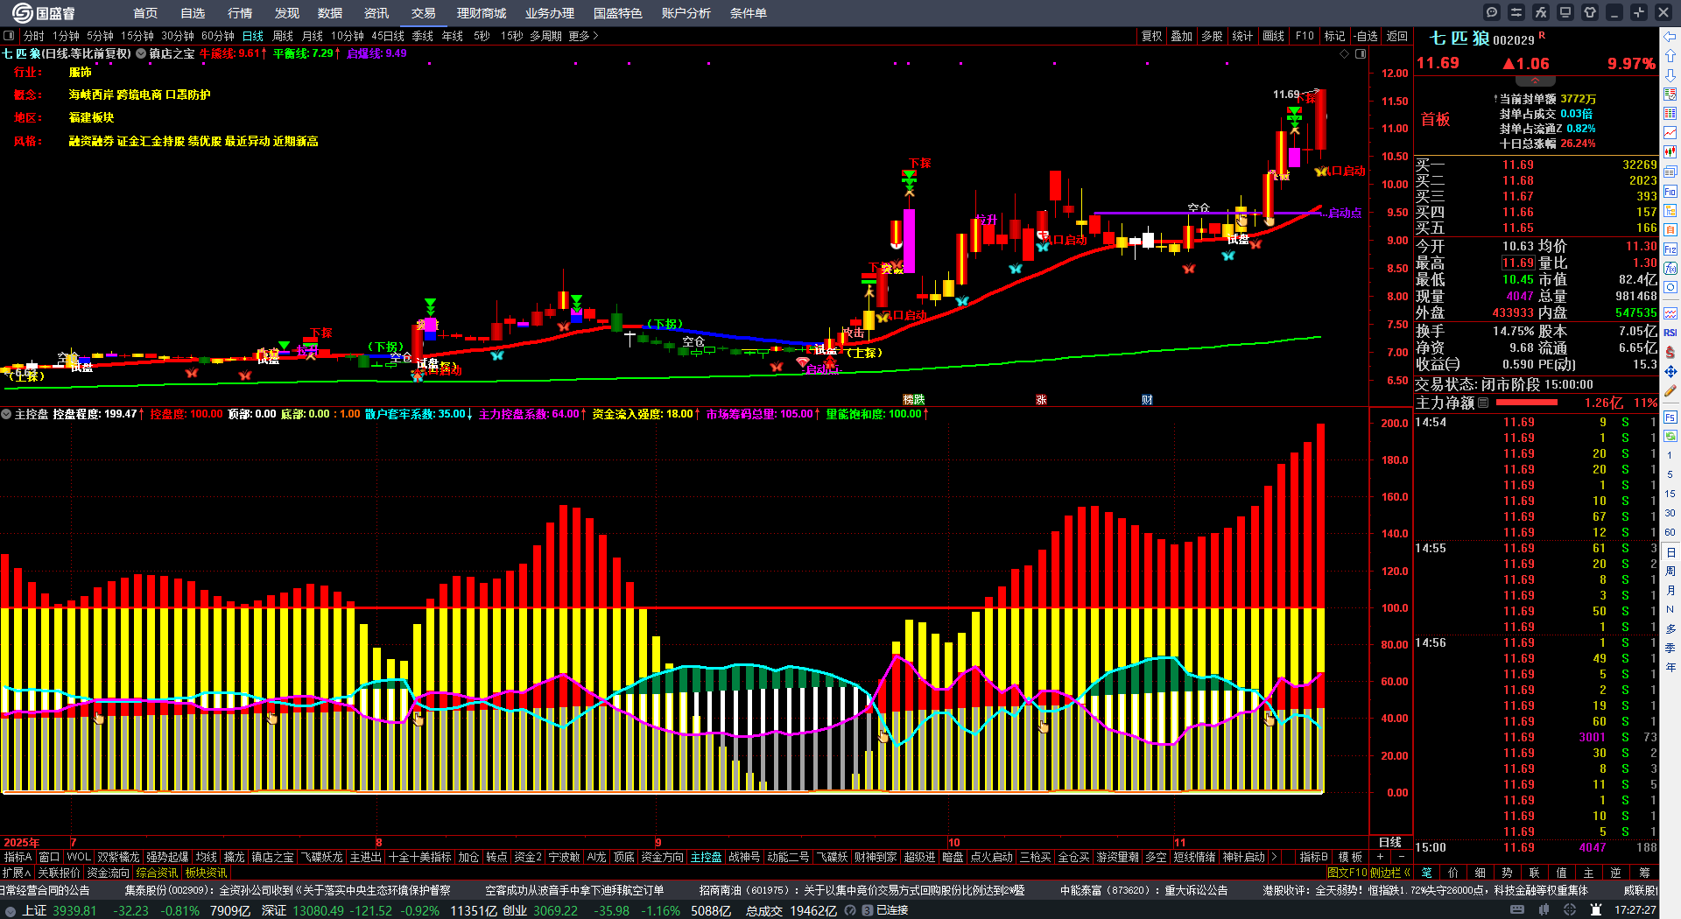1681x919 pixels.
Task: Select the blue move cross-arrows icon
Action: pyautogui.click(x=1670, y=371)
